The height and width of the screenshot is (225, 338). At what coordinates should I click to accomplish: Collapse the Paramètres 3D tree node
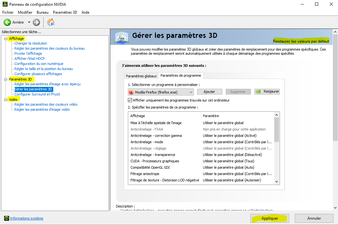click(x=6, y=79)
